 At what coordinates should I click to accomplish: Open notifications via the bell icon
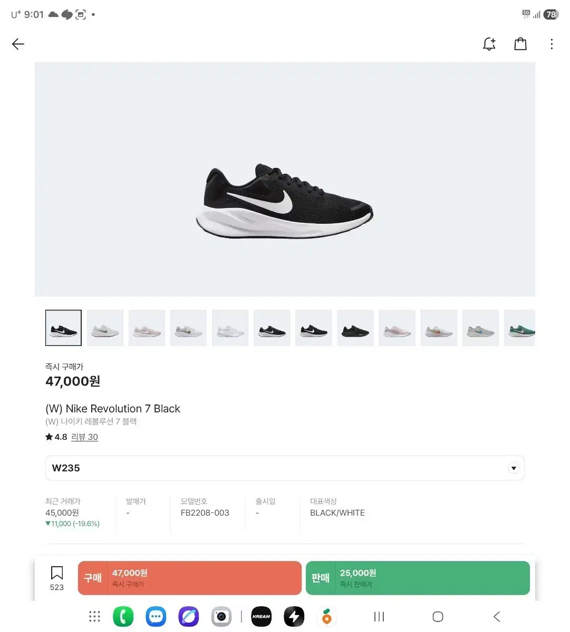click(x=489, y=44)
